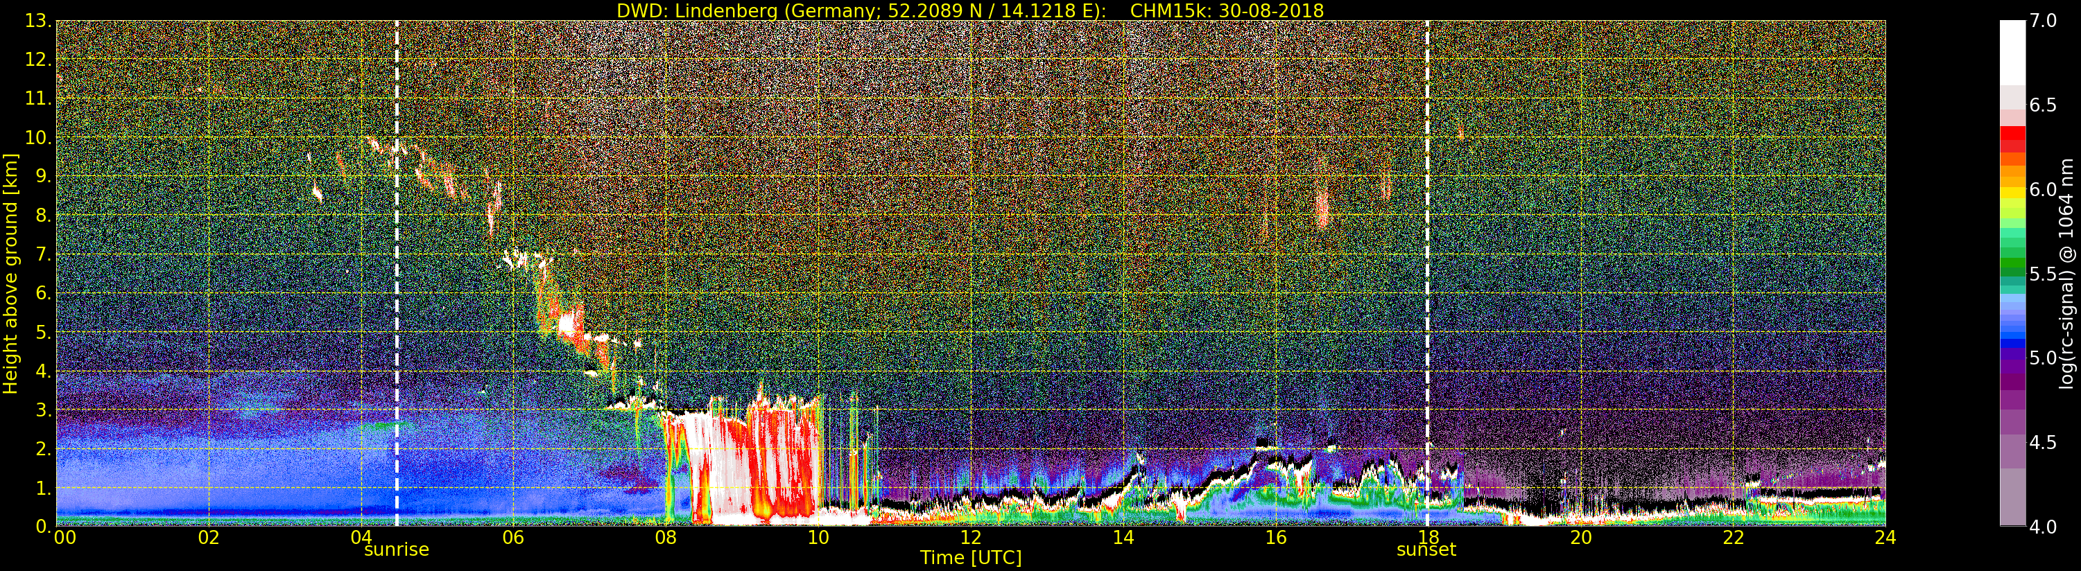
Task: Click the '4.5' colorbar tick label
Action: click(2043, 442)
